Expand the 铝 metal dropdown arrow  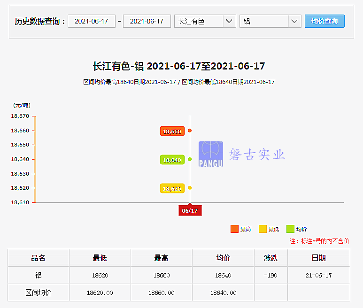tap(294, 21)
